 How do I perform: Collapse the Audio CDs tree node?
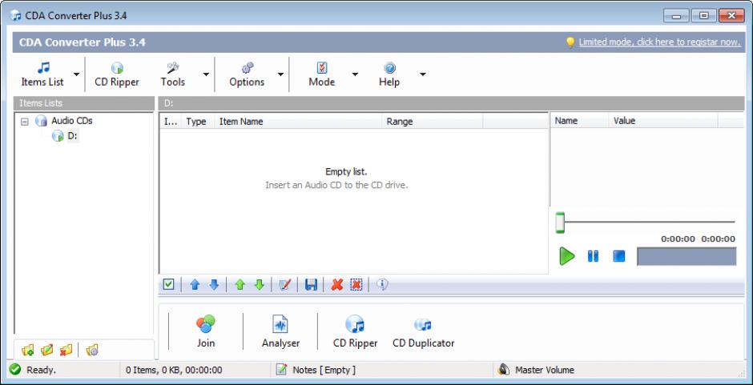click(25, 122)
